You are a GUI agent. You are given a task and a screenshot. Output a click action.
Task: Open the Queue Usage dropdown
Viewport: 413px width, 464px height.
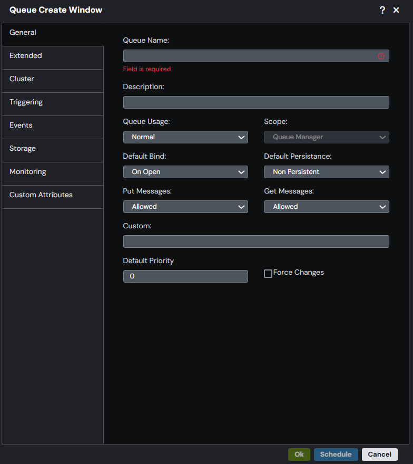185,137
